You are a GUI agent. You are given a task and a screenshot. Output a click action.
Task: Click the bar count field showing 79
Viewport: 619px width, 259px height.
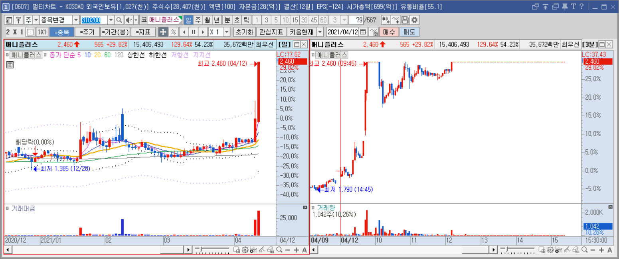click(356, 20)
